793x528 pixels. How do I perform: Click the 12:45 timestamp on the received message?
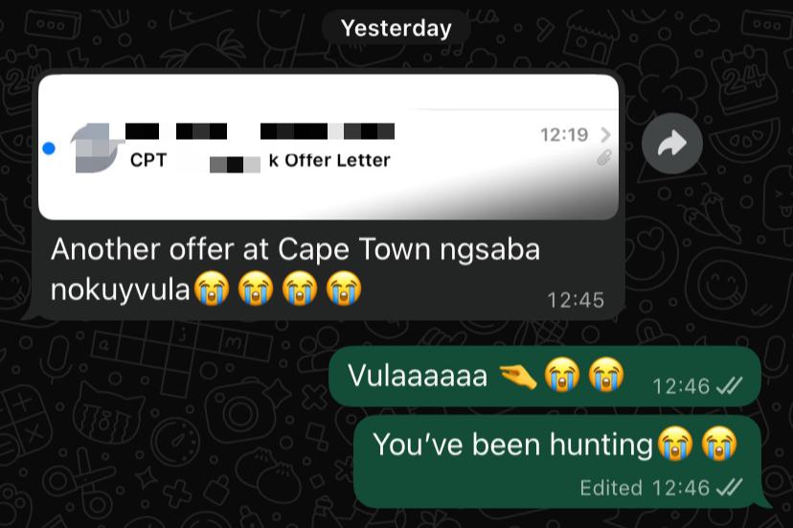click(576, 300)
